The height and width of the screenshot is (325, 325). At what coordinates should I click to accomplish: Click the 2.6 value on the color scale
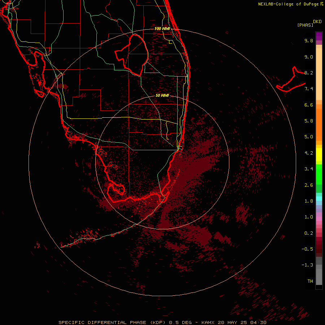tap(309, 185)
